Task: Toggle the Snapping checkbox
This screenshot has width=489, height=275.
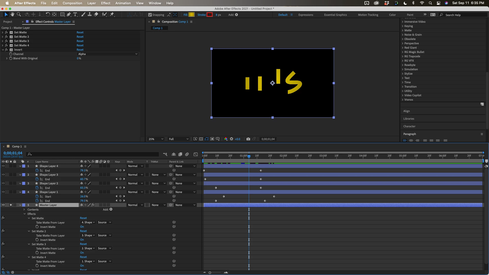Action: [150, 15]
